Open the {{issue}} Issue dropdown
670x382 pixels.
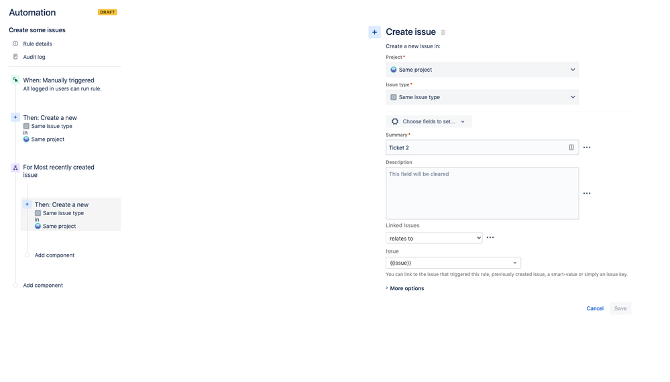point(453,263)
